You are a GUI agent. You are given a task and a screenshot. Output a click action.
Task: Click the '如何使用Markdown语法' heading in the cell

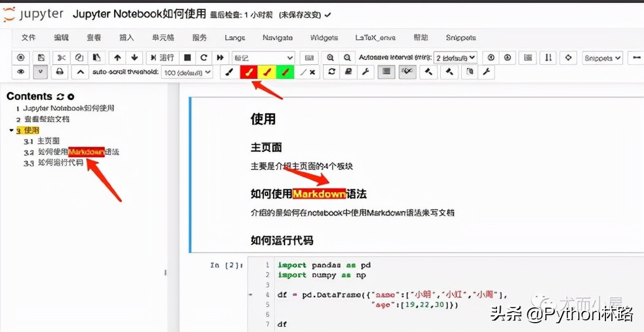[x=309, y=193]
